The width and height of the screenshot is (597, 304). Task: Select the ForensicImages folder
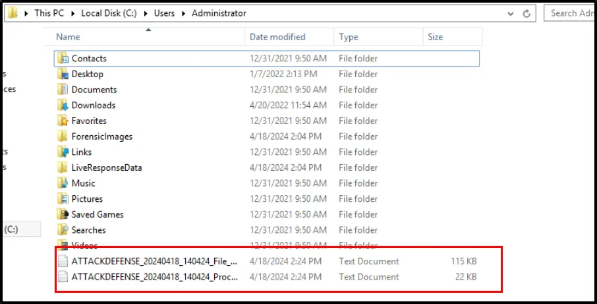tap(101, 137)
